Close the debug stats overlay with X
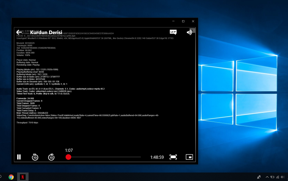Image resolution: width=288 pixels, height=181 pixels. [x=192, y=30]
